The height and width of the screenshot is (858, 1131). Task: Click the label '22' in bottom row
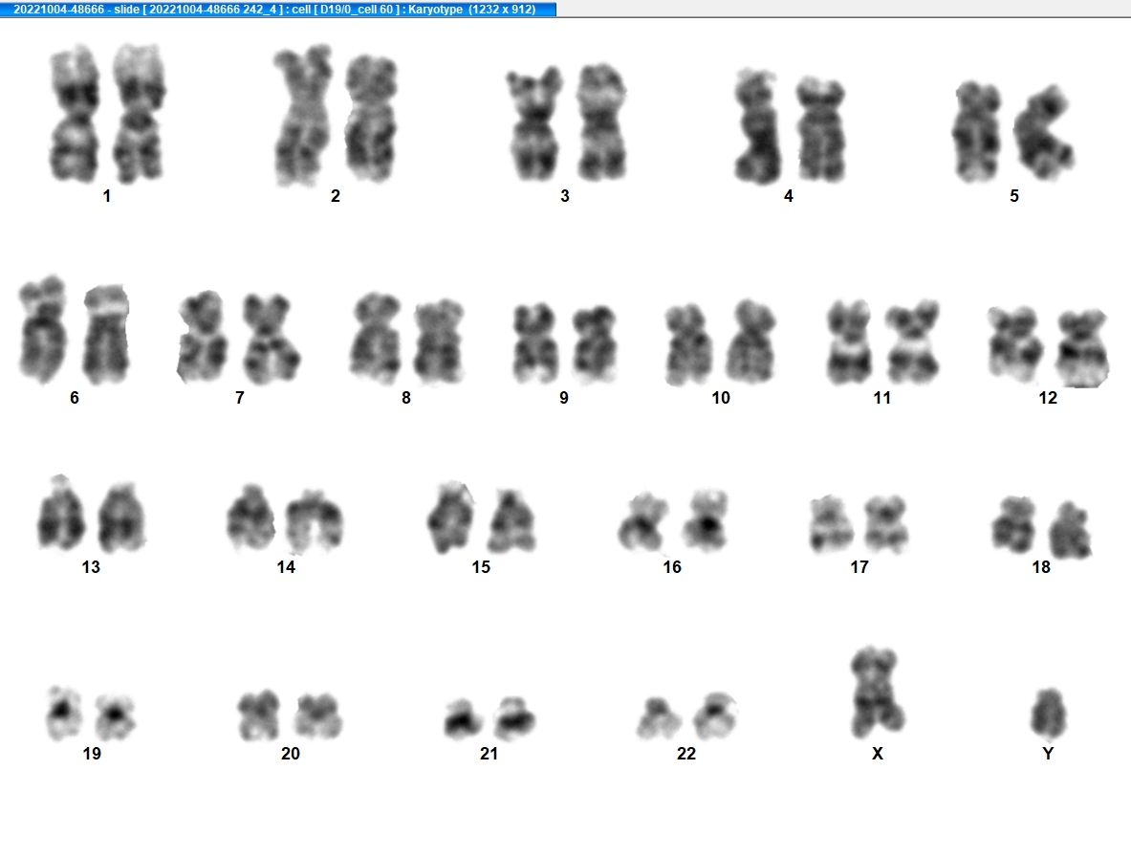[685, 754]
